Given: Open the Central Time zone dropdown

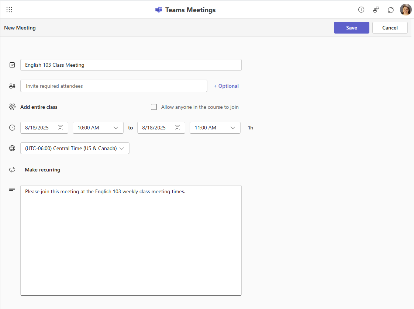Looking at the screenshot, I should coord(75,148).
